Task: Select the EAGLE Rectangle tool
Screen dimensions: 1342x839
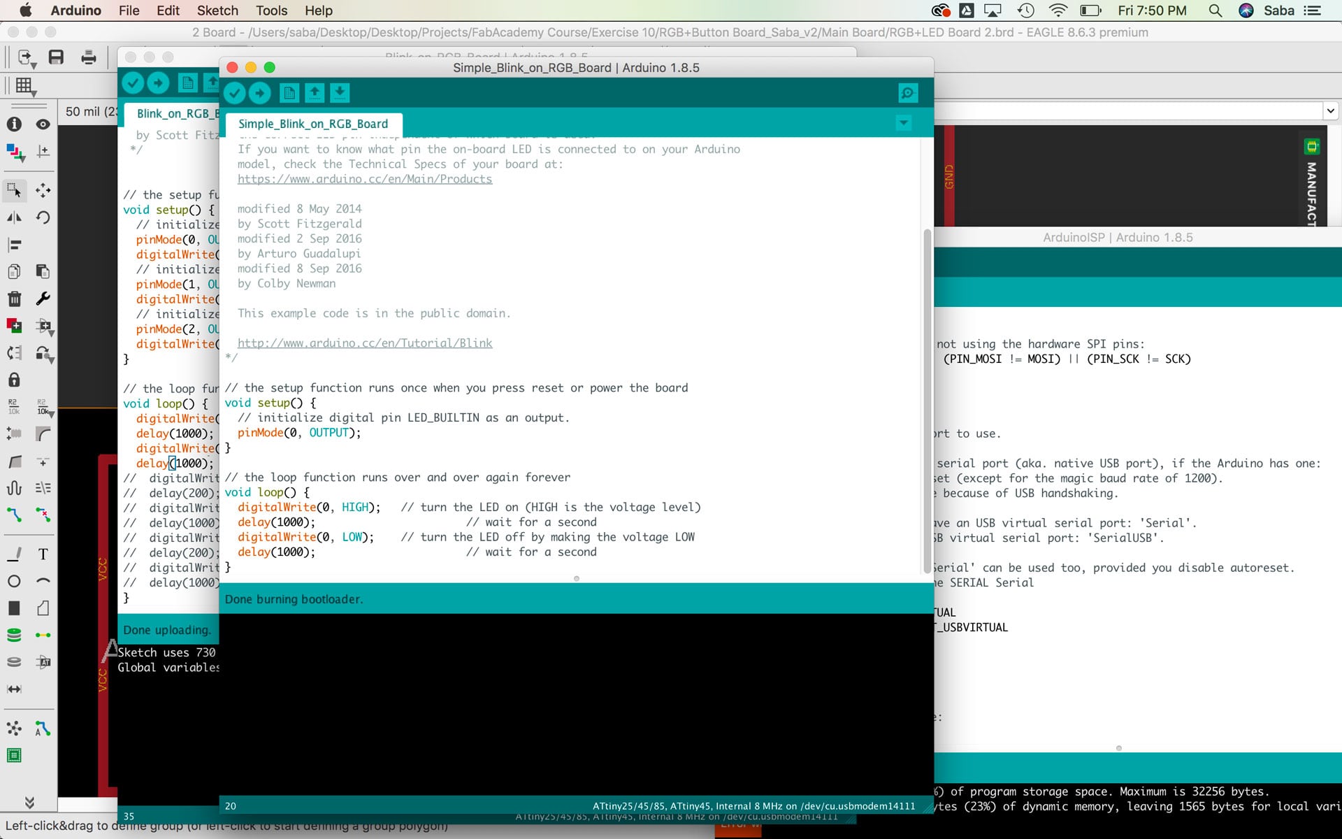Action: coord(14,608)
